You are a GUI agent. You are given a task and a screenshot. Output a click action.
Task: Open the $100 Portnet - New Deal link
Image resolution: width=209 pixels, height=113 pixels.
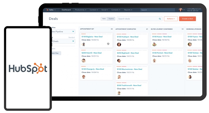[x=162, y=53]
